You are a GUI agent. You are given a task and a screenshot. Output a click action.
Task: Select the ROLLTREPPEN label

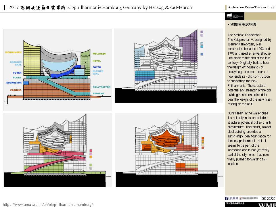pyautogui.click(x=101, y=87)
